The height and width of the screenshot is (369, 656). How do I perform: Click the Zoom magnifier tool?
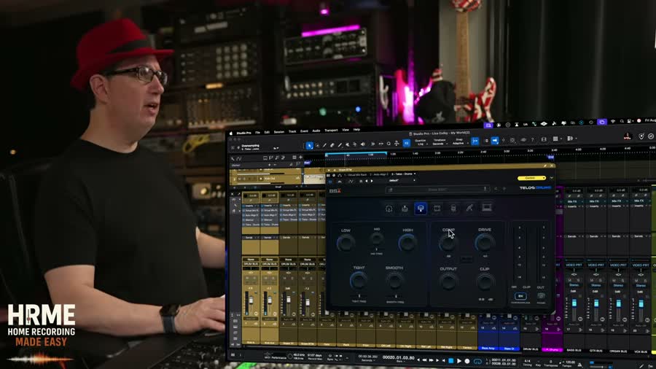coord(388,144)
